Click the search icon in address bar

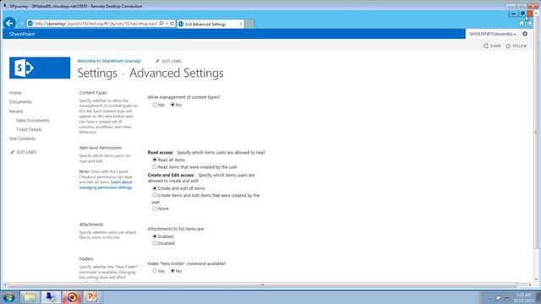pos(161,24)
